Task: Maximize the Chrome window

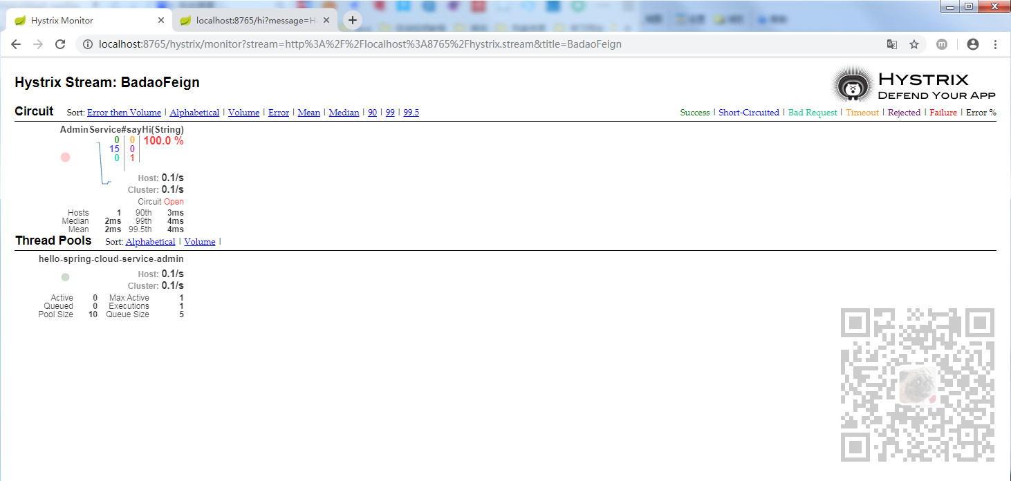Action: tap(969, 6)
